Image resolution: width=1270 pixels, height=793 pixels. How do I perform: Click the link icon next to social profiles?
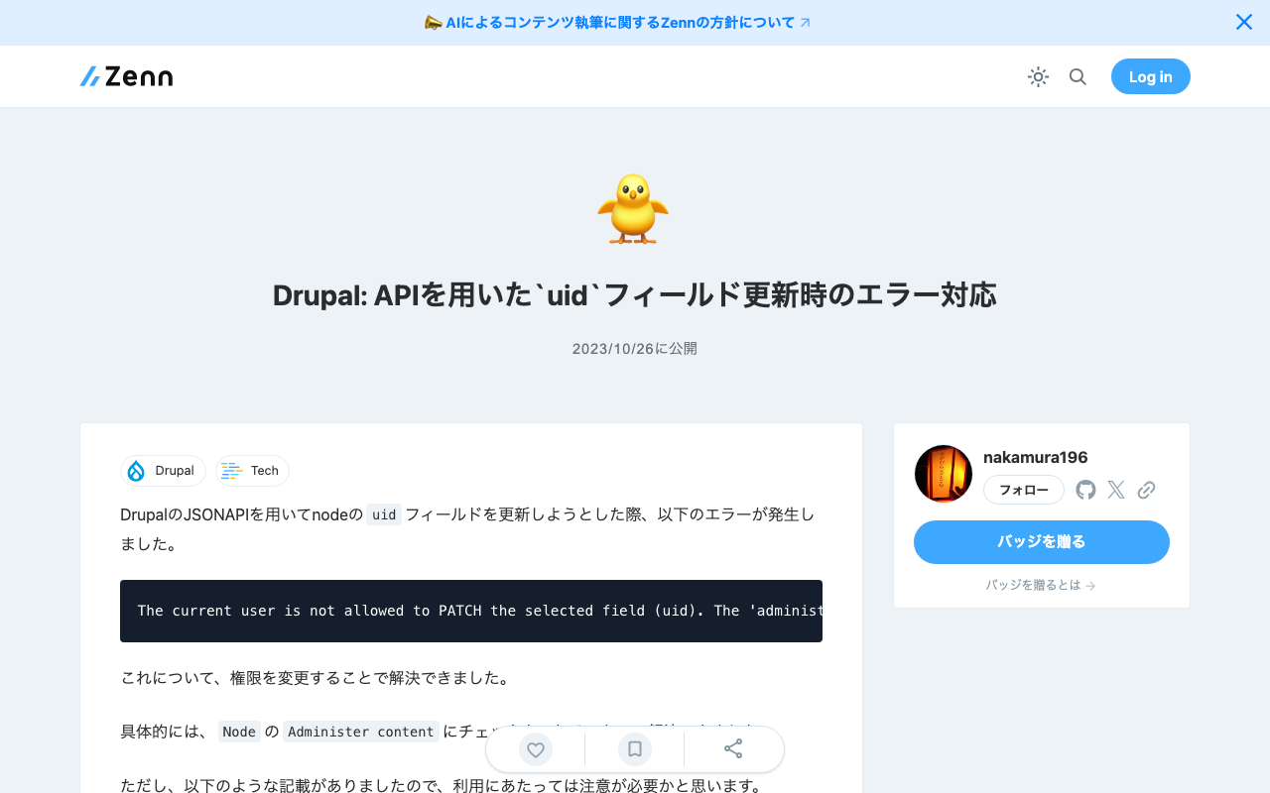point(1146,489)
